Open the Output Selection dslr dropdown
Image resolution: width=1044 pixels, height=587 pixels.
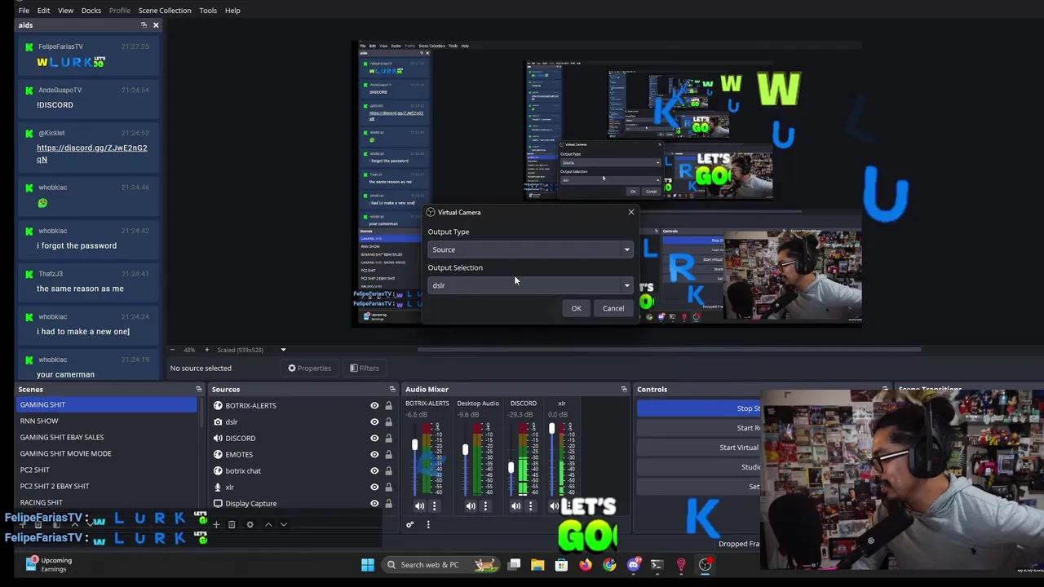(x=530, y=285)
